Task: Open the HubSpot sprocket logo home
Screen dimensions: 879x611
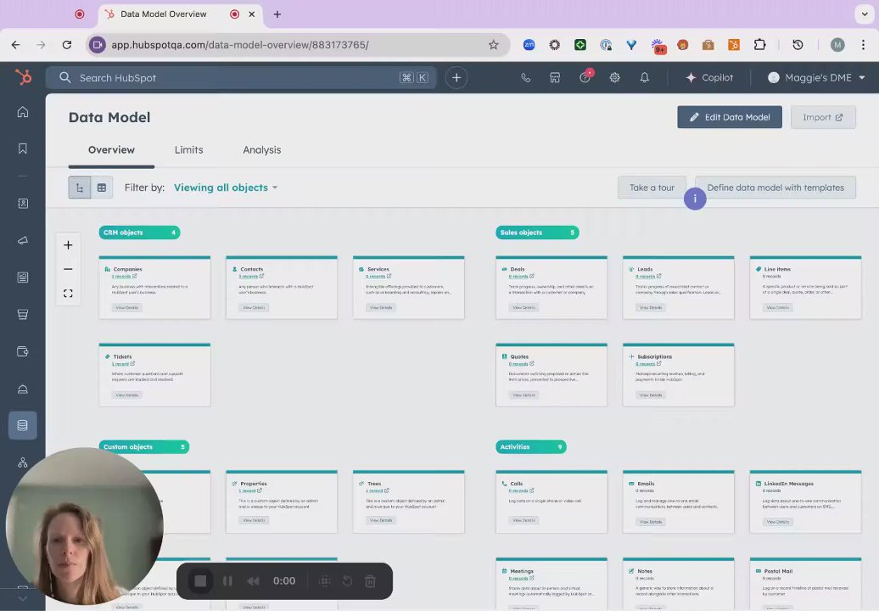Action: point(23,76)
